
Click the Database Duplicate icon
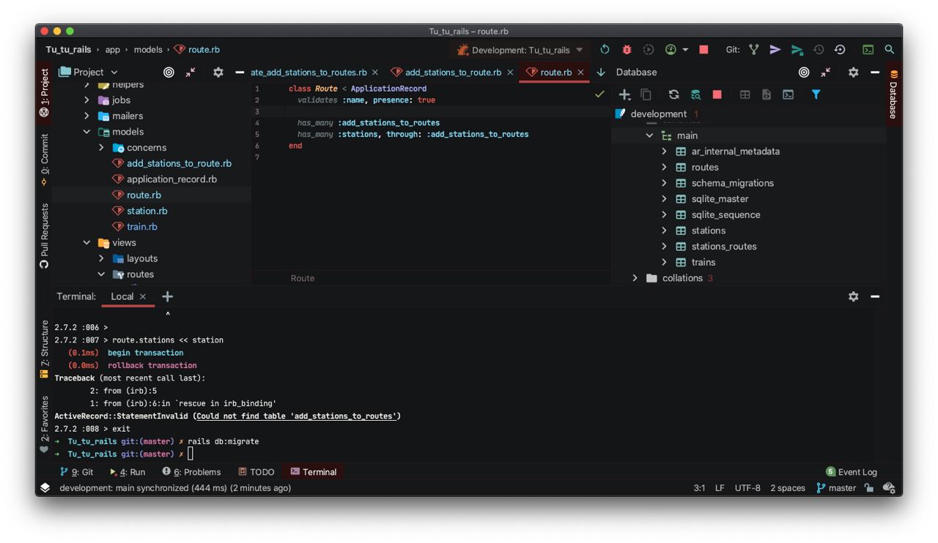click(x=646, y=94)
